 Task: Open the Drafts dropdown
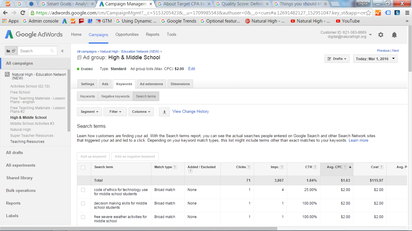coord(337,59)
